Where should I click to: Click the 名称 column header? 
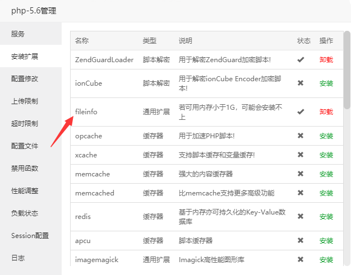click(x=82, y=41)
